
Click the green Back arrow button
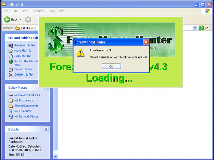pos(7,20)
